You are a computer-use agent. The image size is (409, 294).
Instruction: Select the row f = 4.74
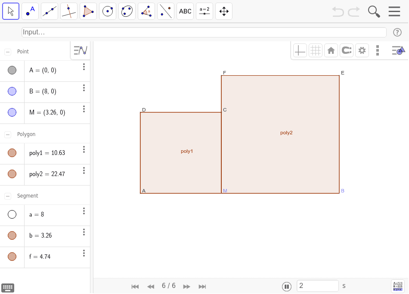pyautogui.click(x=45, y=257)
